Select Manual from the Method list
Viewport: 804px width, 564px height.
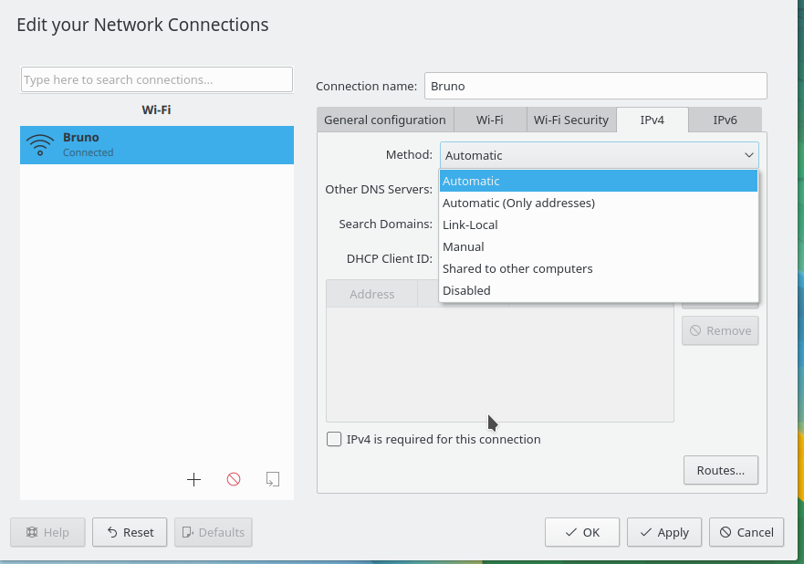[x=464, y=246]
